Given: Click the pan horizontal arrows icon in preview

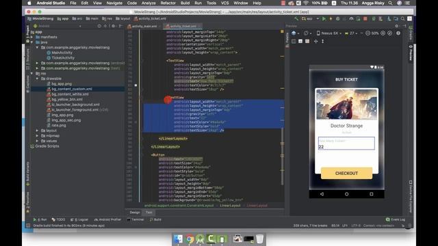Looking at the screenshot, I should point(315,41).
